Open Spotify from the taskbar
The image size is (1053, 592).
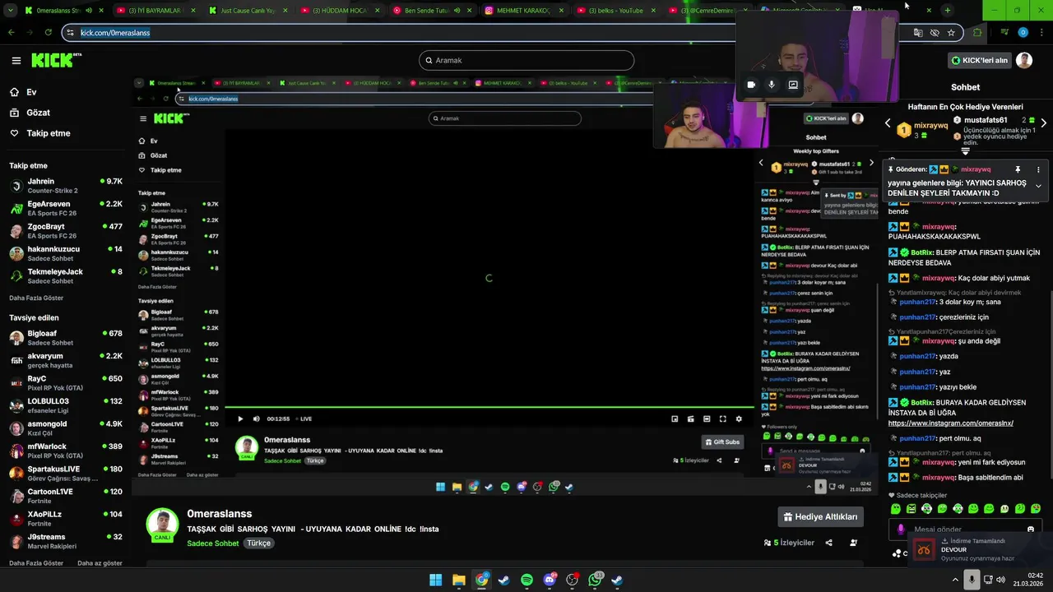(x=526, y=580)
